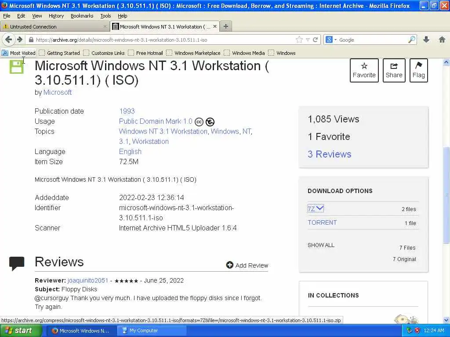Viewport: 450px width, 337px height.
Task: Open the English language link
Action: 130,151
